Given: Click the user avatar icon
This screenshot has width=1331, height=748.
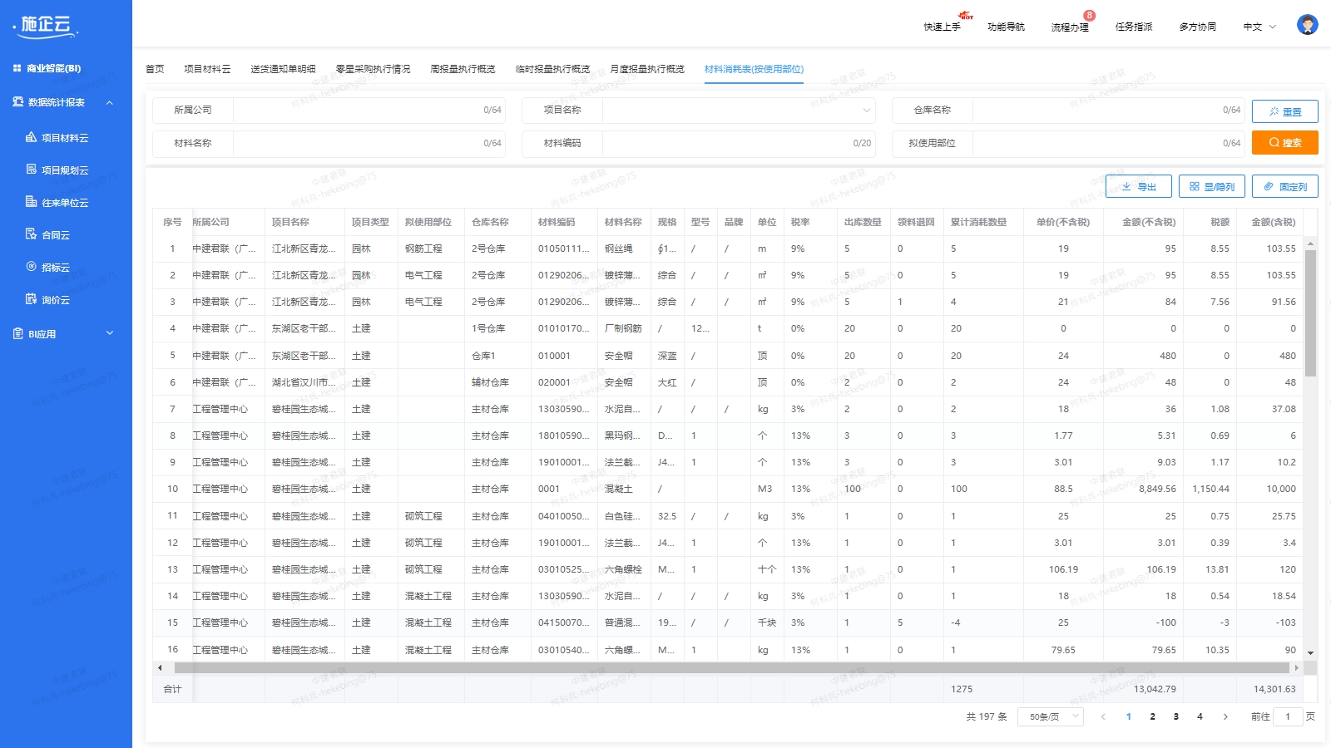Looking at the screenshot, I should tap(1307, 25).
